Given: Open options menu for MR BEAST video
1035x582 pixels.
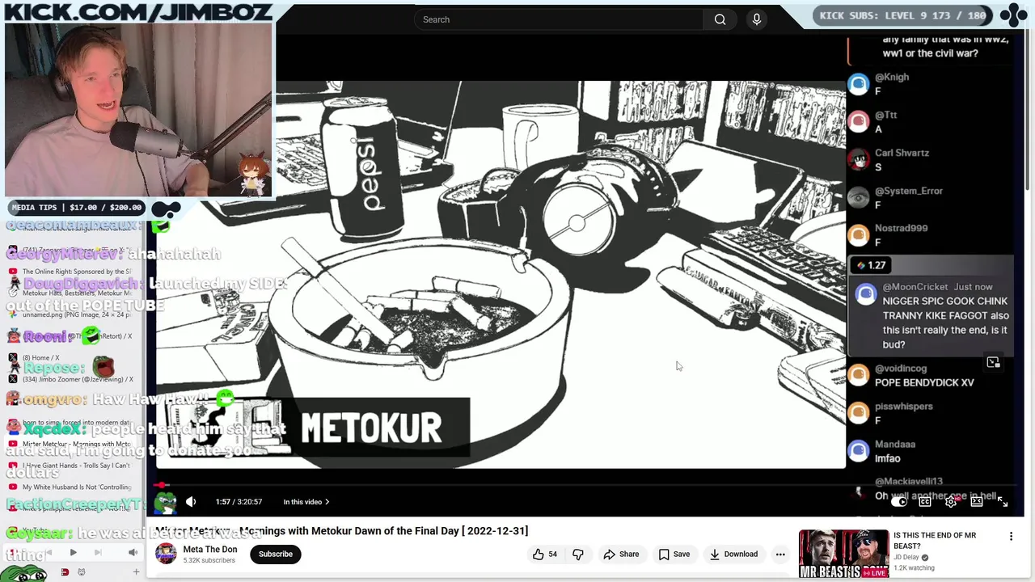Looking at the screenshot, I should tap(1011, 537).
